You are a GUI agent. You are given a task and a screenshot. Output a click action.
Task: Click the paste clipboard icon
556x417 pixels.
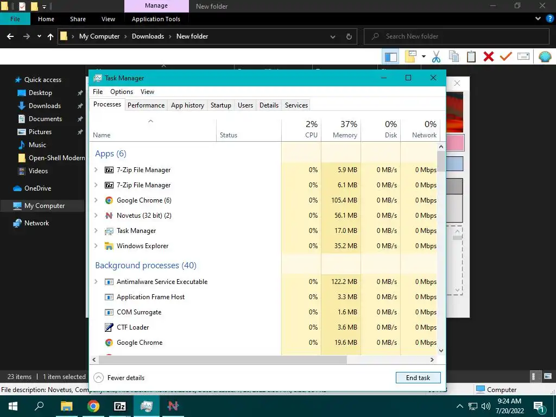coord(471,56)
